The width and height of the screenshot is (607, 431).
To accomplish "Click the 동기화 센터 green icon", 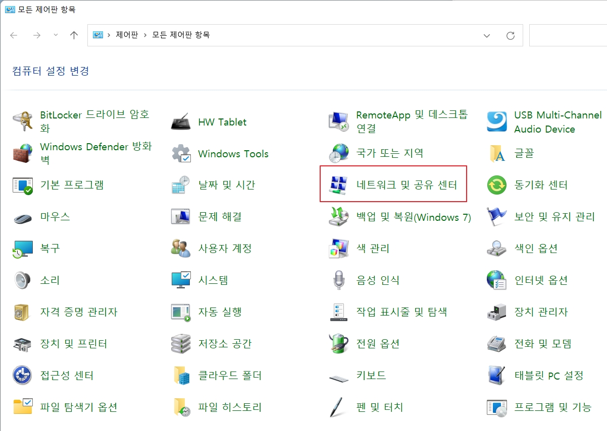I will pos(497,185).
